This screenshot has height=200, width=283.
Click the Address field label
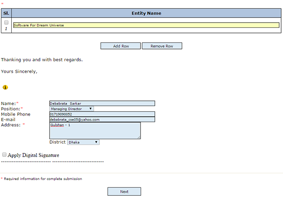click(11, 125)
